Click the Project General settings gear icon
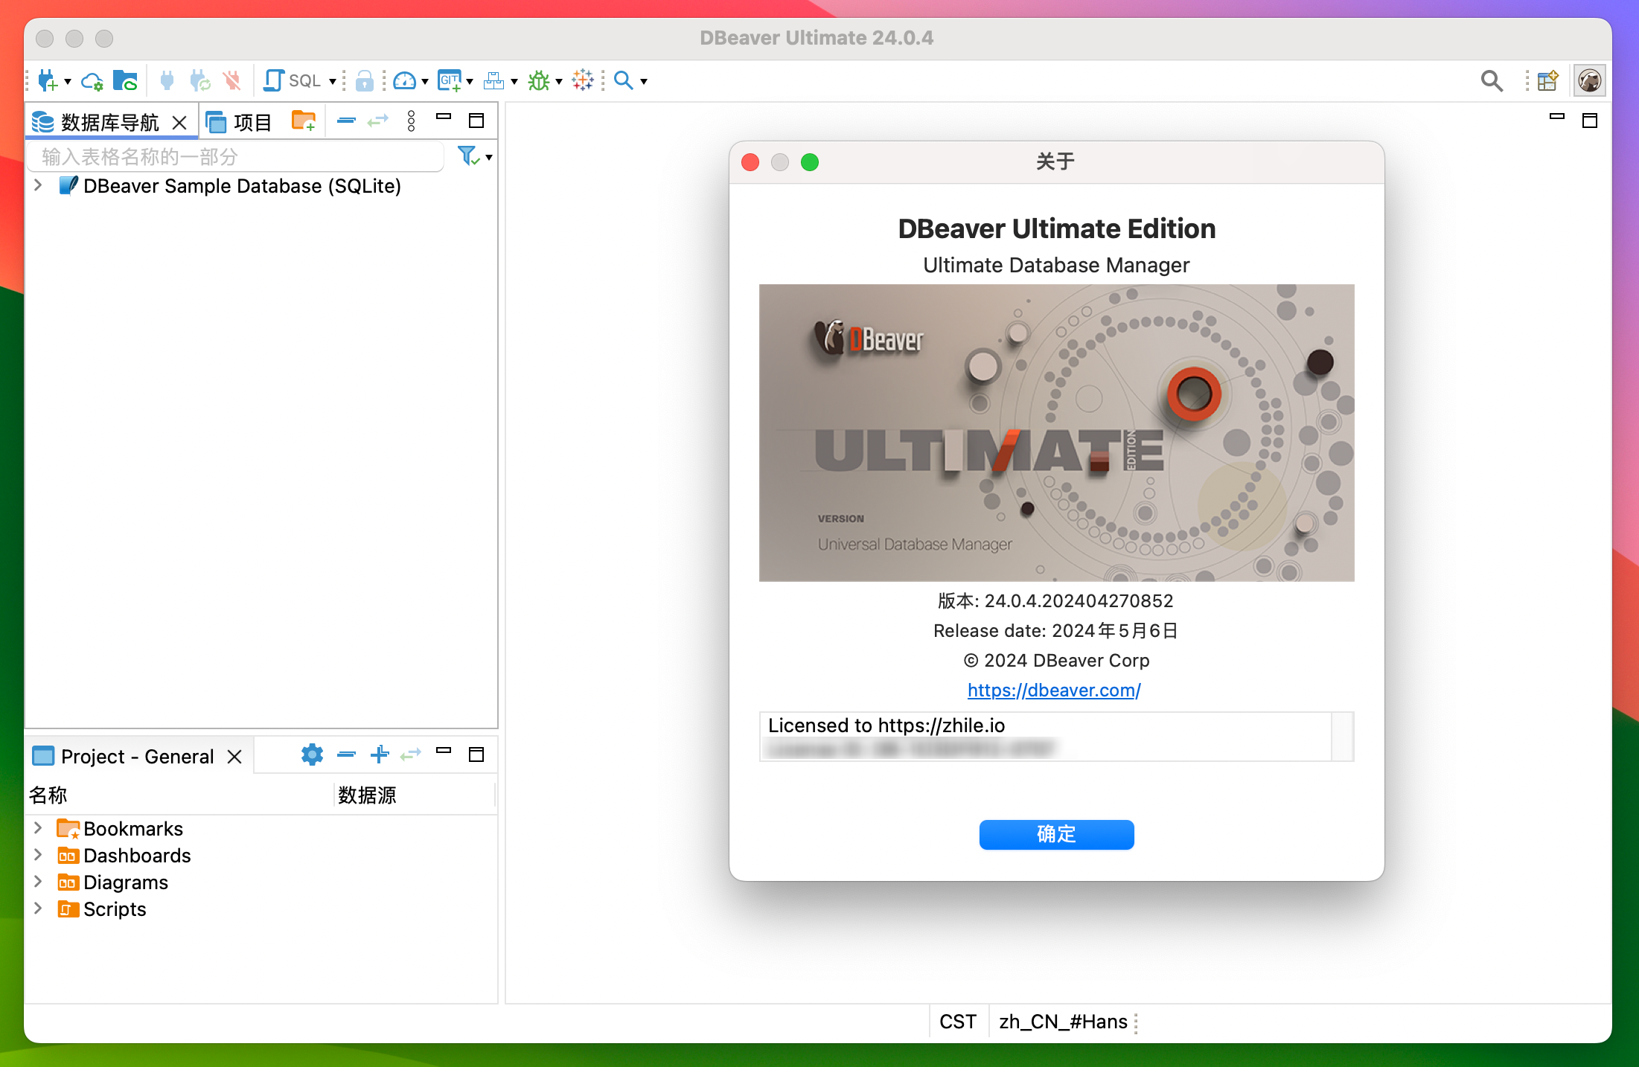This screenshot has height=1067, width=1639. point(310,754)
